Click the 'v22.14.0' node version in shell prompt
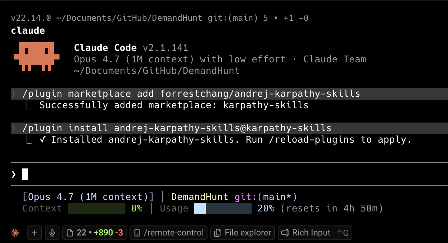Viewport: 448px width, 243px height. pos(31,18)
